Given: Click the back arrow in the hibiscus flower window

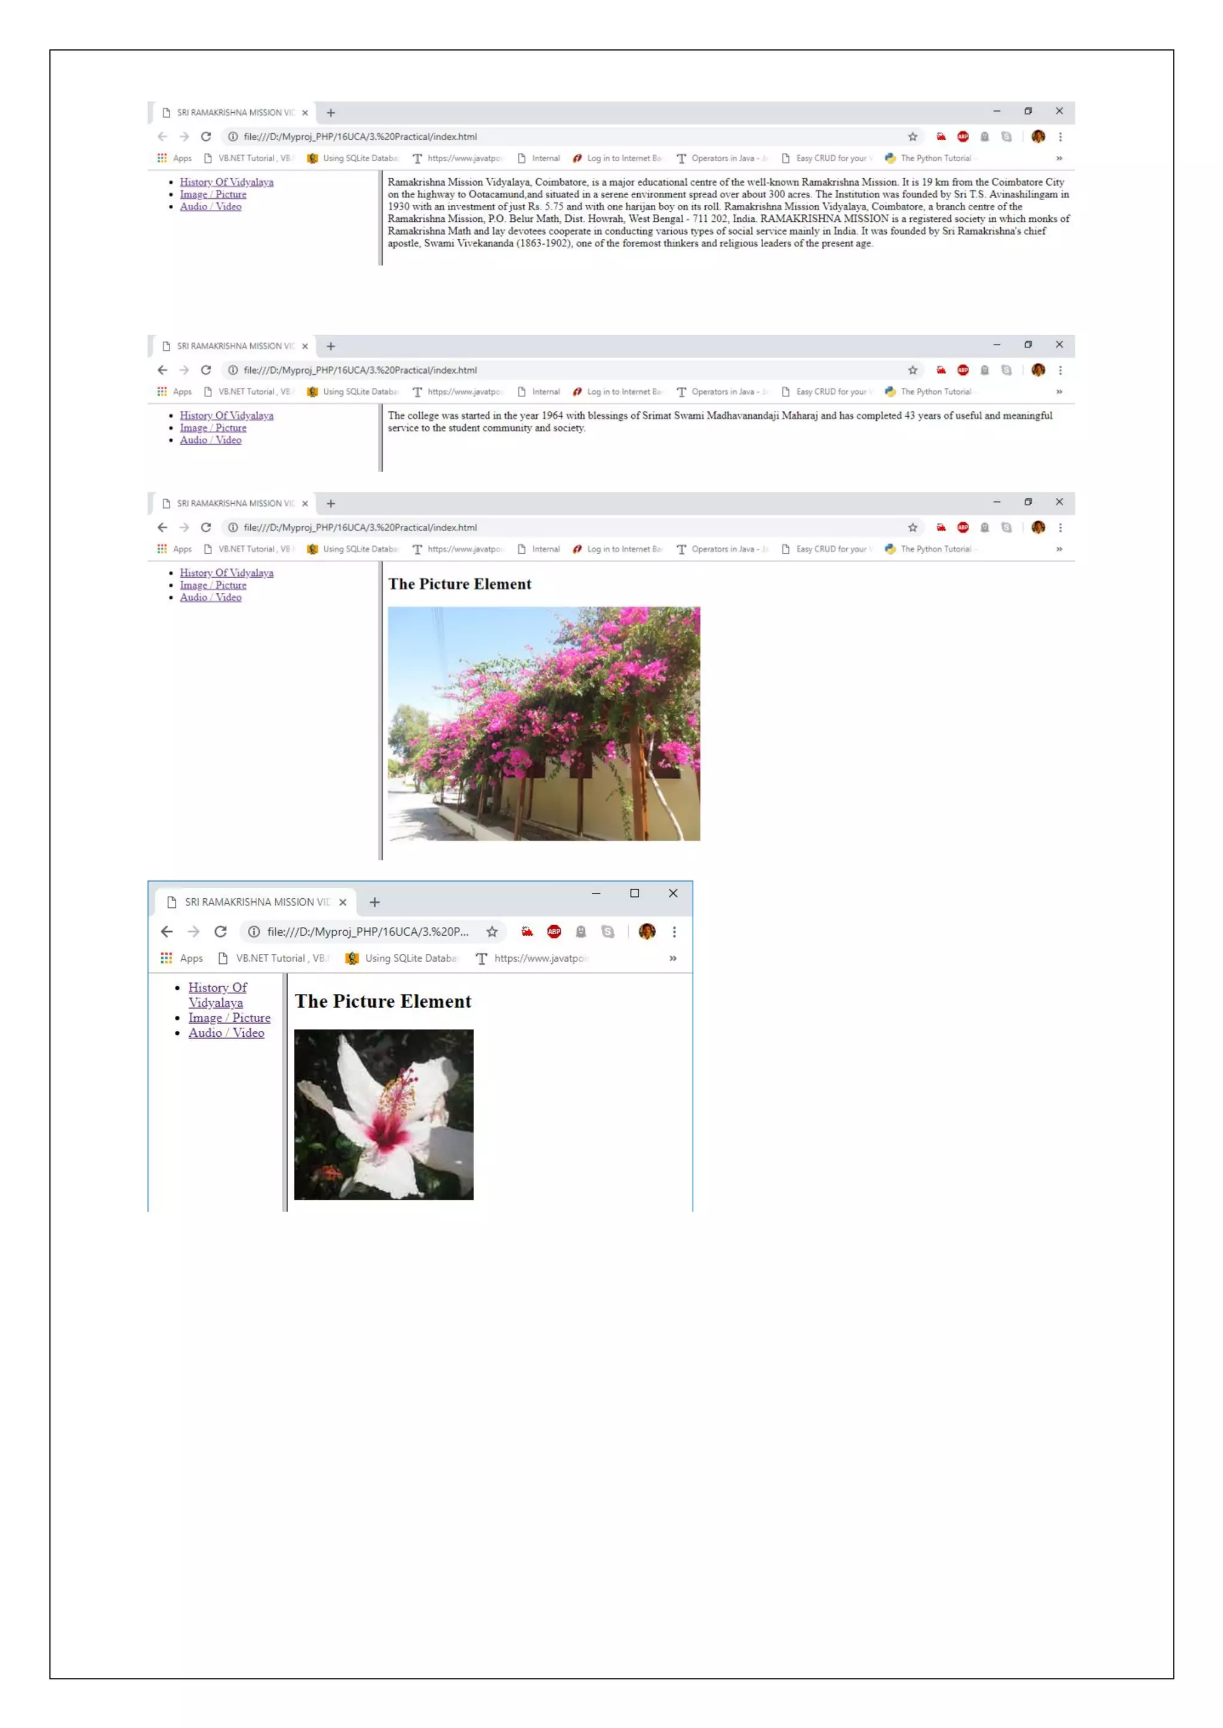Looking at the screenshot, I should click(167, 932).
